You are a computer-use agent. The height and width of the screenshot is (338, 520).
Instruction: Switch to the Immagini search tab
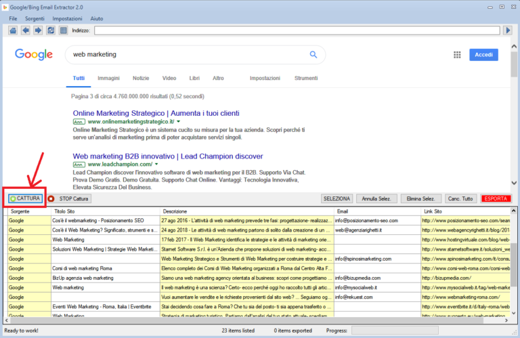pyautogui.click(x=108, y=79)
